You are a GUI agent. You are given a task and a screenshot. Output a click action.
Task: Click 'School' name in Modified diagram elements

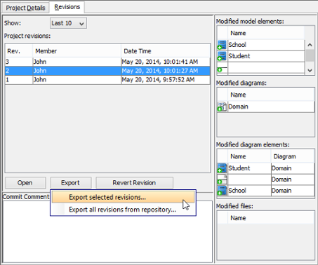pos(237,191)
